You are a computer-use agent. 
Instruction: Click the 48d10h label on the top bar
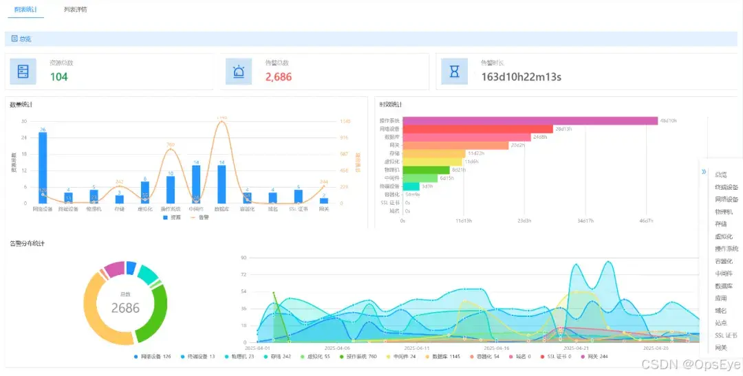669,121
